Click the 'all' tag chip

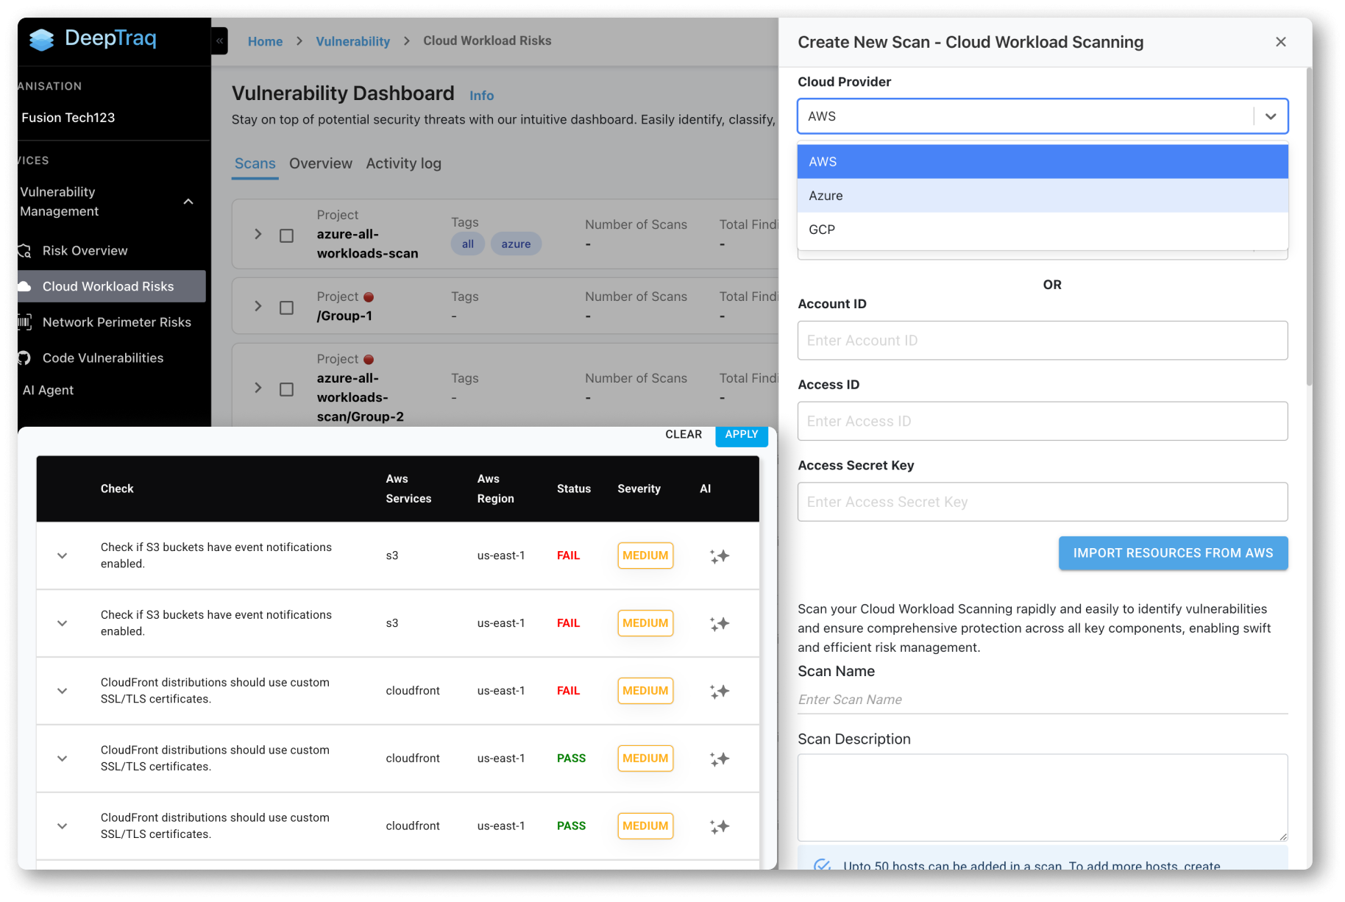tap(468, 244)
